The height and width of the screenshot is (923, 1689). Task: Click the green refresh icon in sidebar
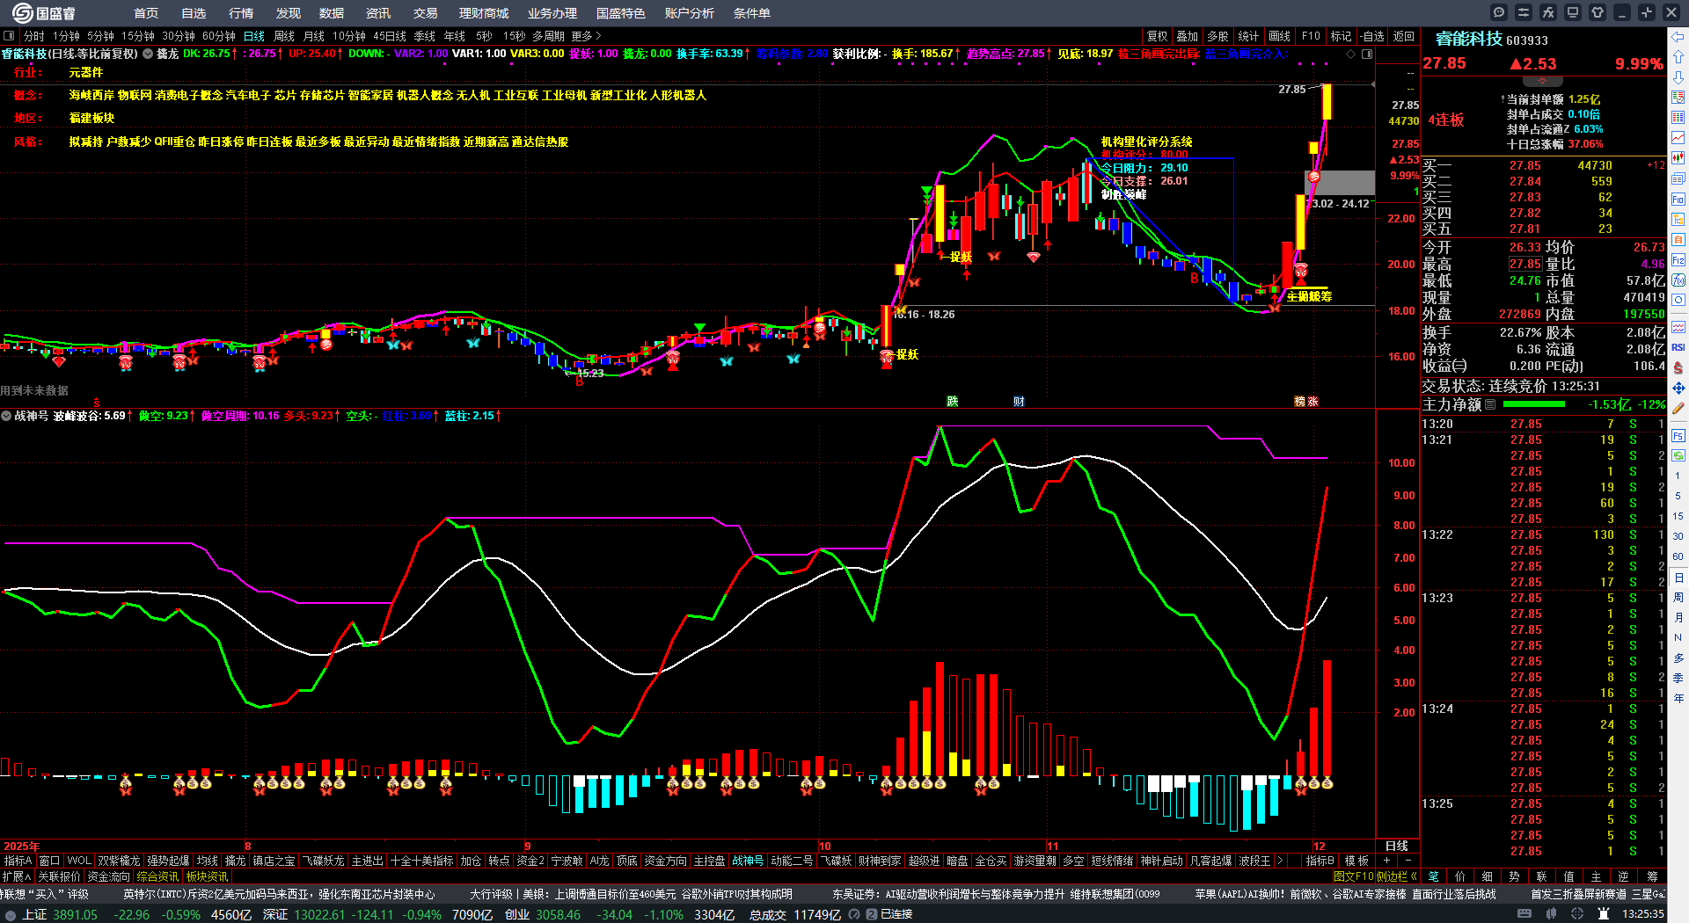(1678, 455)
